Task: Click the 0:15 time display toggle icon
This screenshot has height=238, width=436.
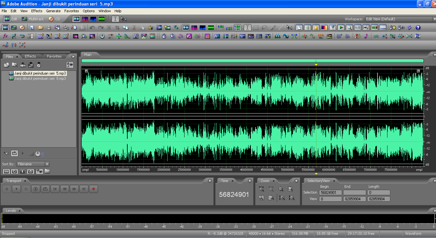Action: point(358,28)
